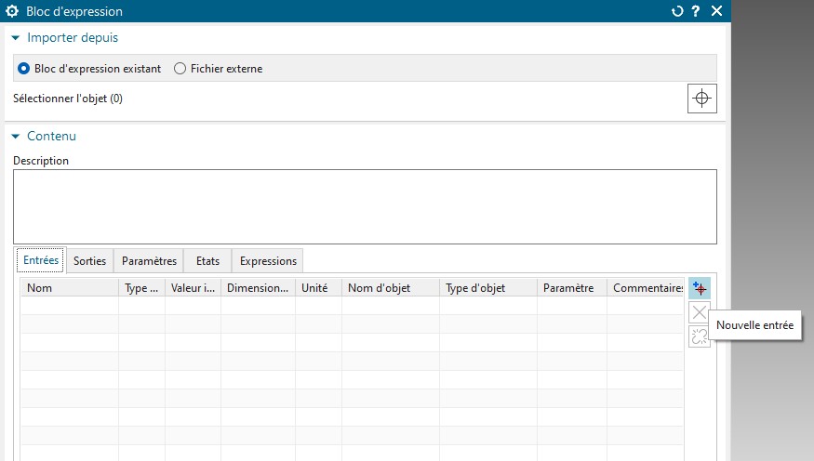814x461 pixels.
Task: Switch to the Etats tab
Action: (207, 261)
